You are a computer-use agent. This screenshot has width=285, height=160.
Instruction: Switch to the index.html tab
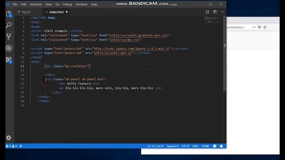[x=57, y=12]
